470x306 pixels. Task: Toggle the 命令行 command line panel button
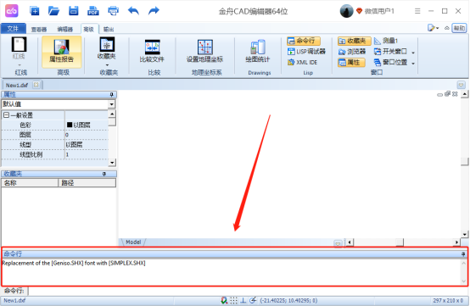(304, 41)
